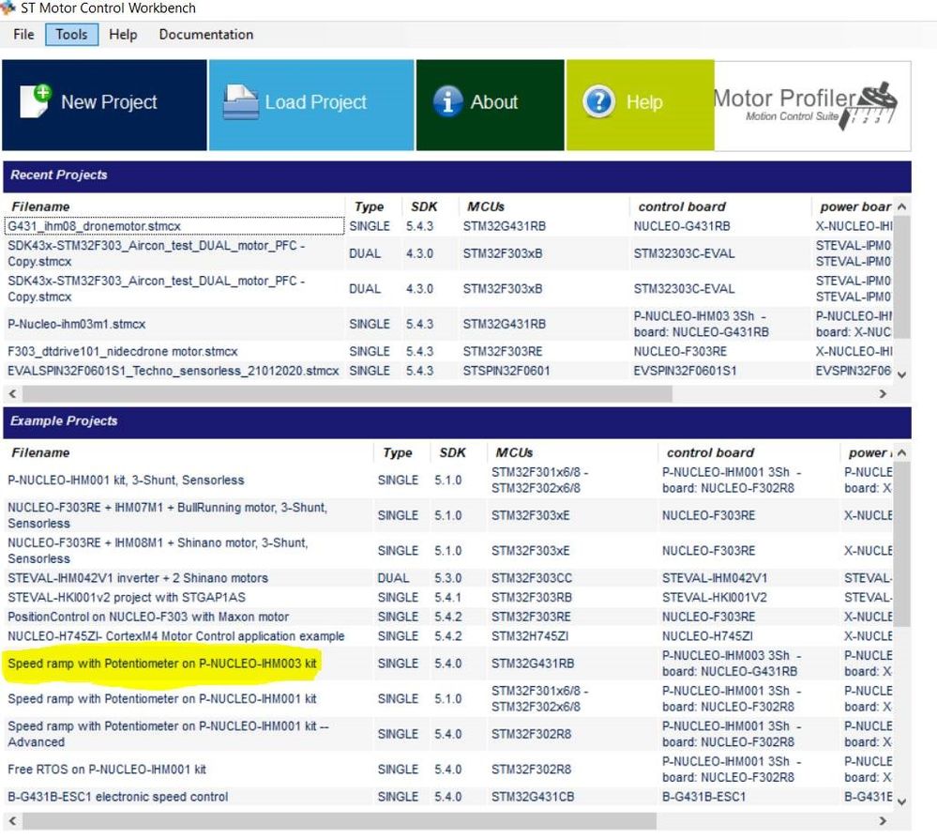Click SDK column header in Example Projects
The height and width of the screenshot is (839, 937).
[x=453, y=452]
